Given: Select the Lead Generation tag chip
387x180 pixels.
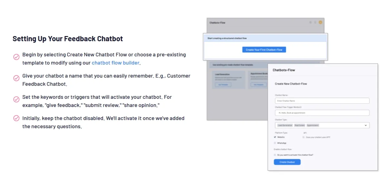Looking at the screenshot, I should pos(285,125).
